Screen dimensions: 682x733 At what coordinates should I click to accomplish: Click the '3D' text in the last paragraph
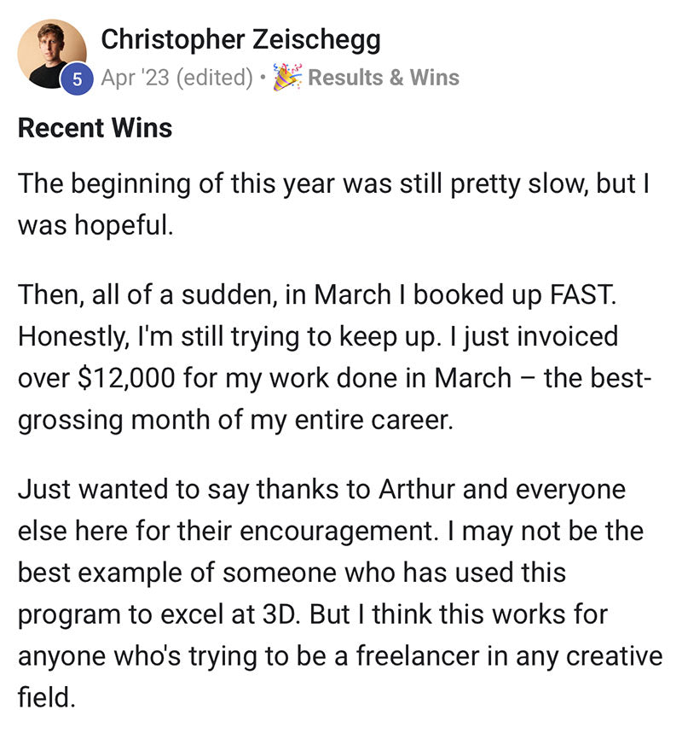[x=280, y=614]
